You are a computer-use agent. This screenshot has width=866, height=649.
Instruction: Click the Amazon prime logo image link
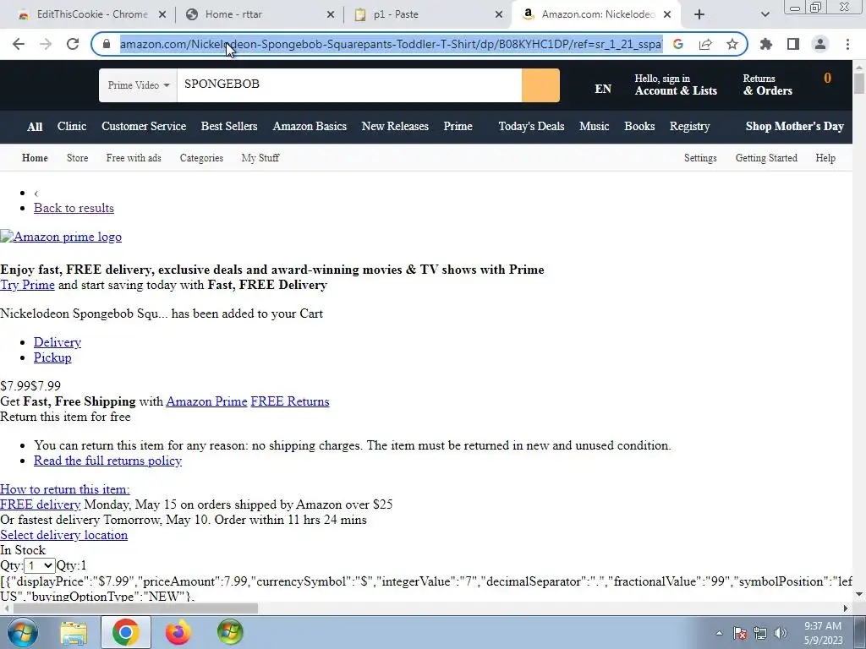point(61,237)
